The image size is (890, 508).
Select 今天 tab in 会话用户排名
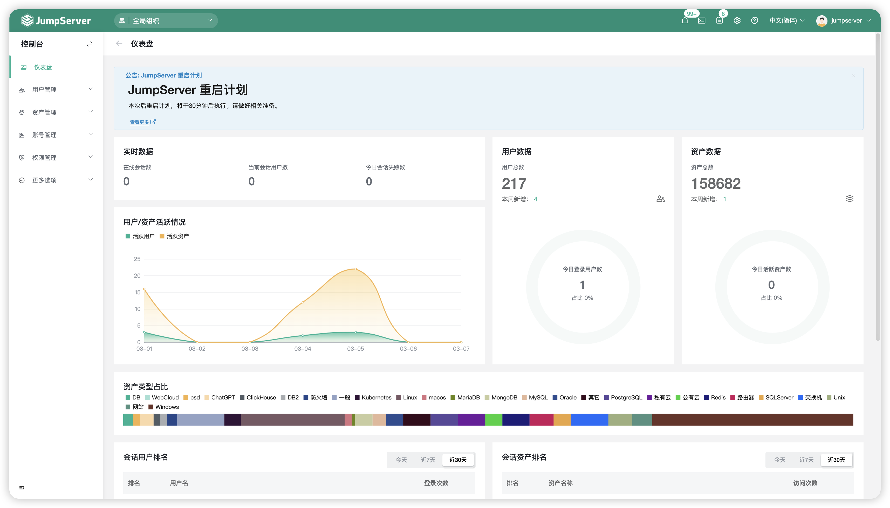(401, 460)
